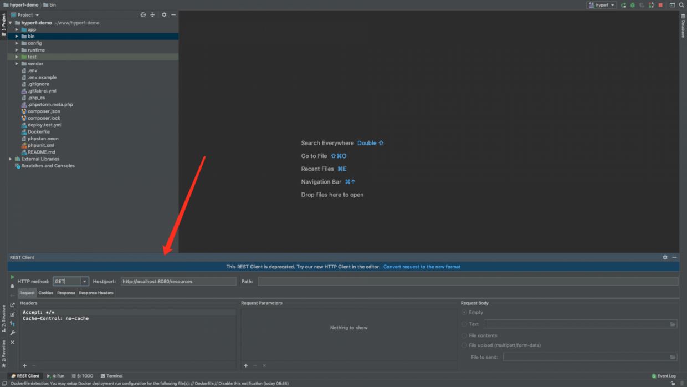Image resolution: width=687 pixels, height=387 pixels.
Task: Select the File contents radio button
Action: coord(464,335)
